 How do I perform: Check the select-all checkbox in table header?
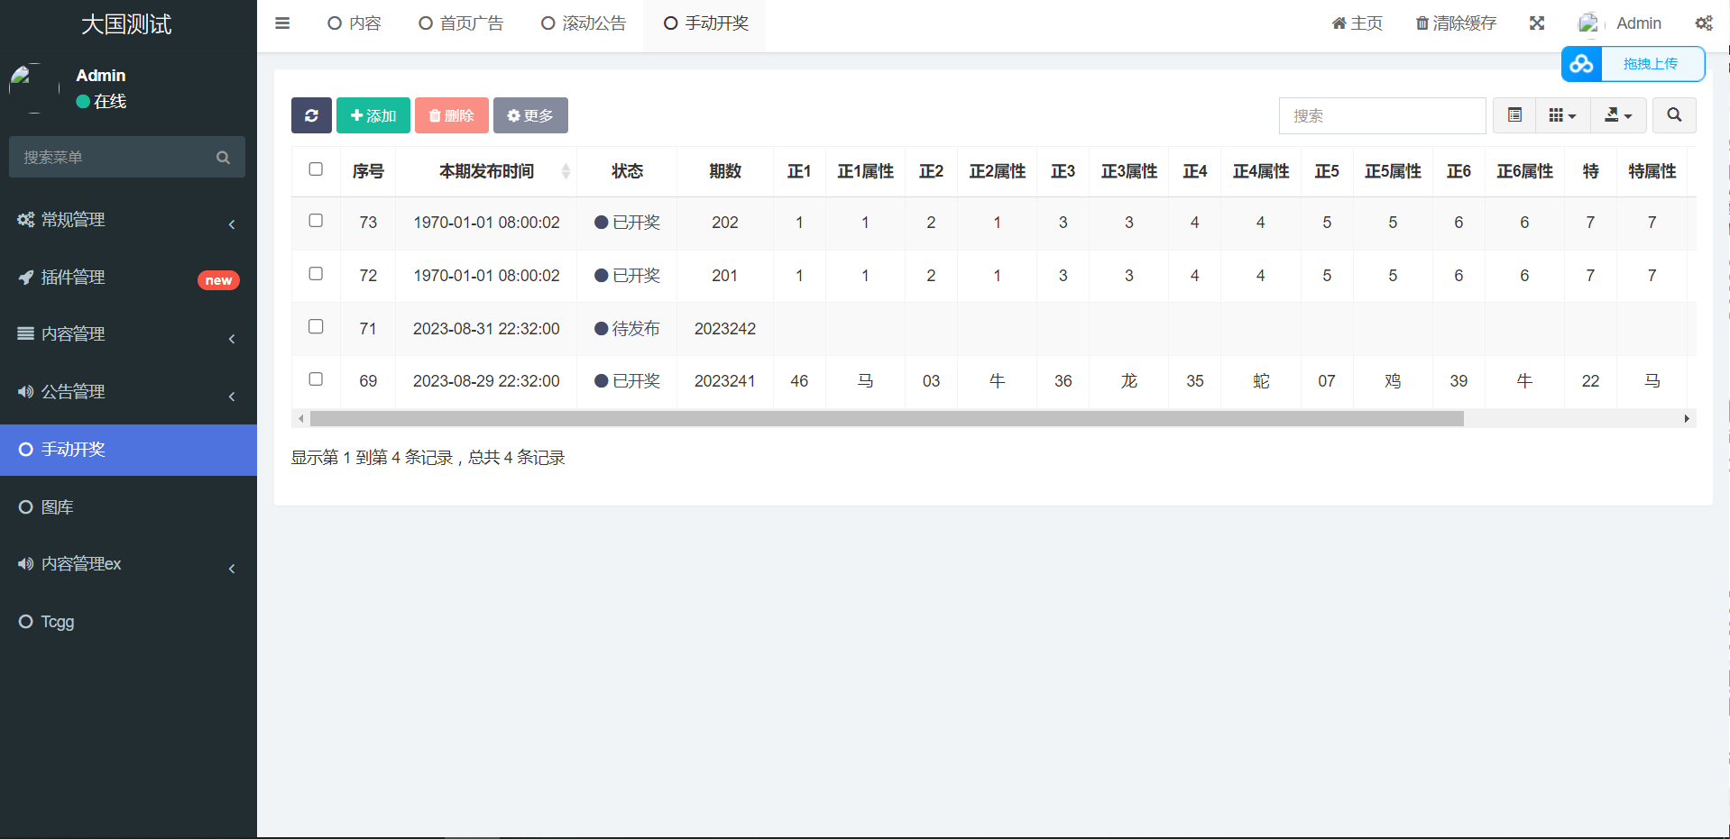[316, 169]
